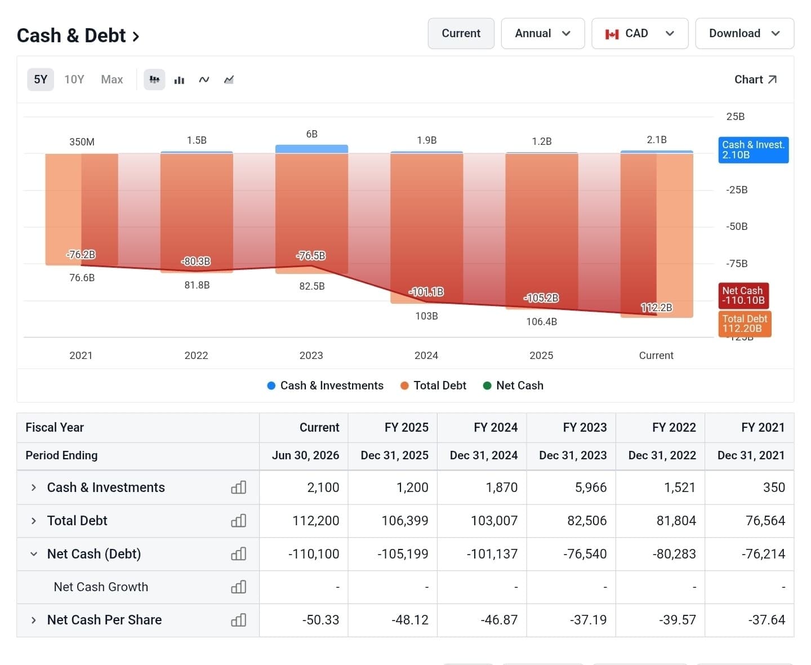Click the Period Ending row label
811x665 pixels.
pyautogui.click(x=61, y=455)
